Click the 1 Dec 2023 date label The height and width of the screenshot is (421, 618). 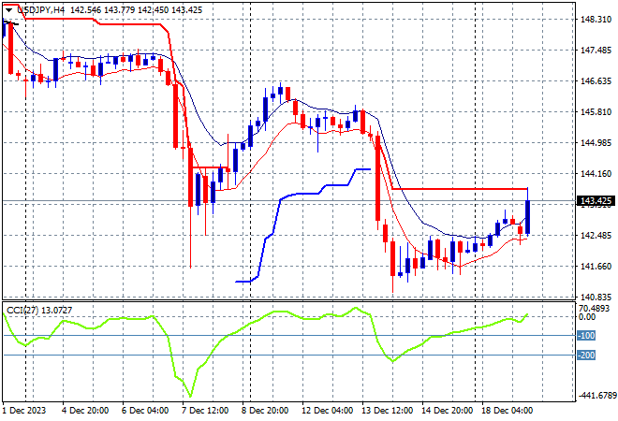coord(26,411)
